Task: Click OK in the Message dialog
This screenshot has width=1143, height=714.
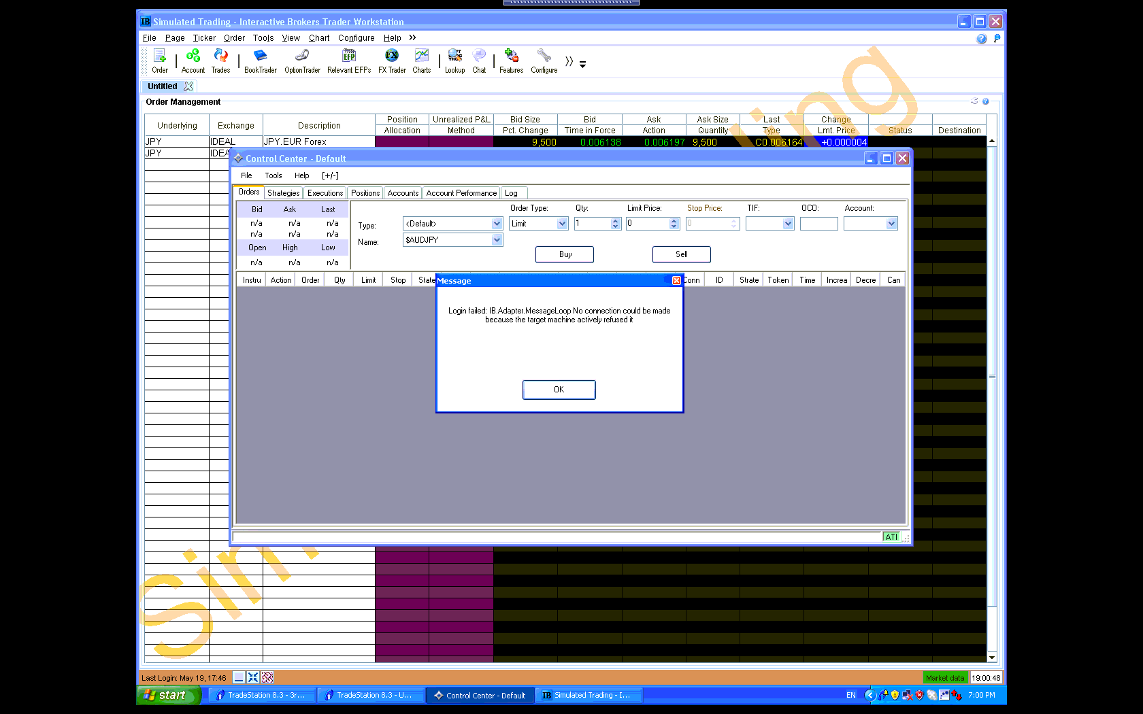Action: pyautogui.click(x=559, y=390)
